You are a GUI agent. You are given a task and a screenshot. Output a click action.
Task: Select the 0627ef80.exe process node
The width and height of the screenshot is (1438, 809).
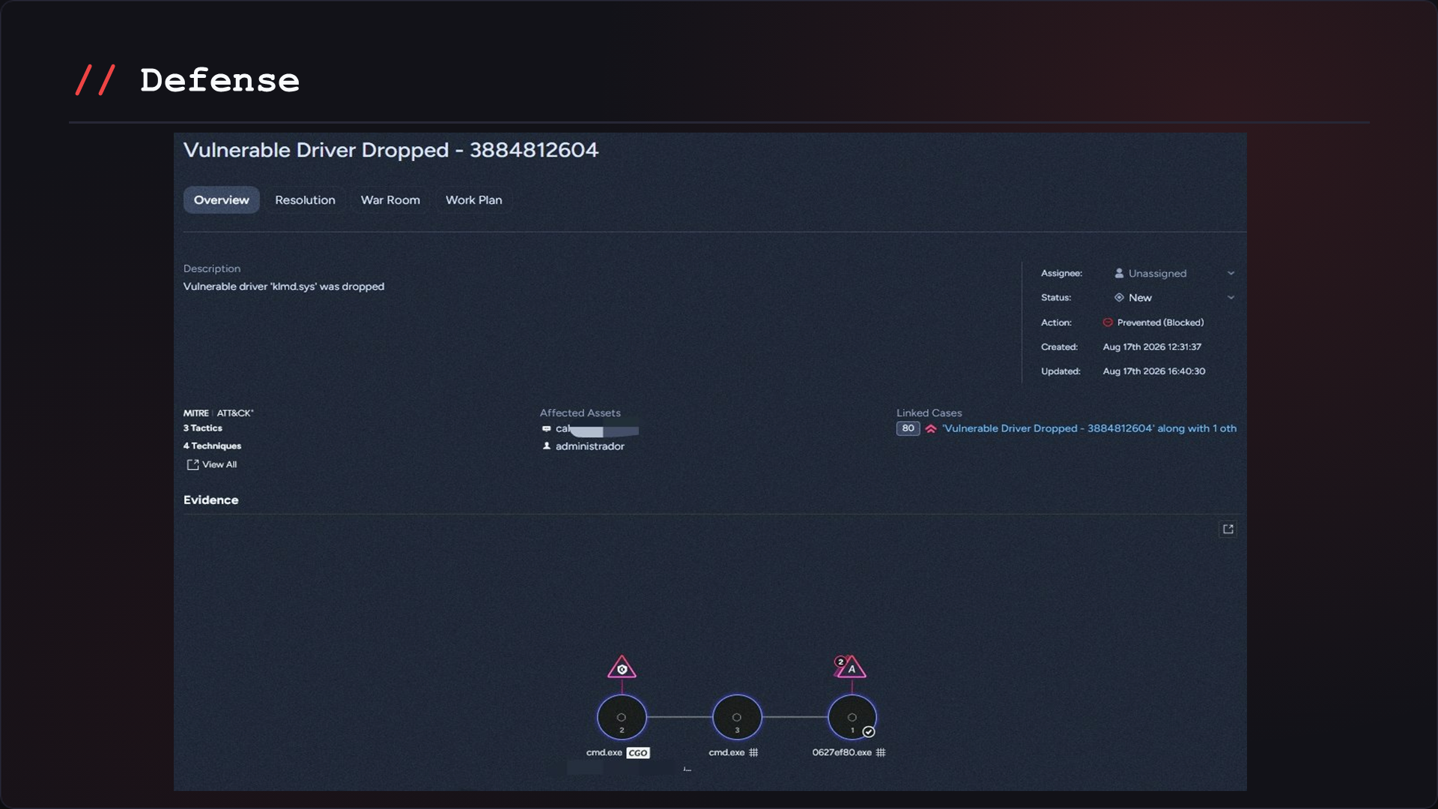click(852, 717)
